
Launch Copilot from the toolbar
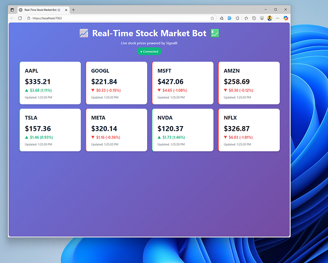pos(285,18)
